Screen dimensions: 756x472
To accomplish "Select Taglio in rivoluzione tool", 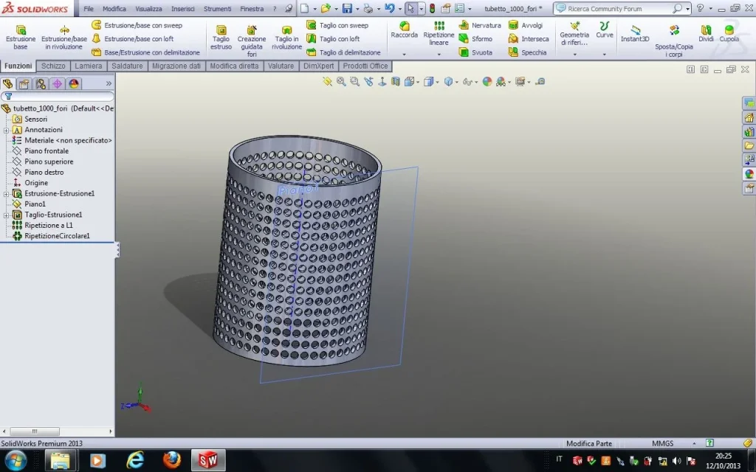I will 286,37.
